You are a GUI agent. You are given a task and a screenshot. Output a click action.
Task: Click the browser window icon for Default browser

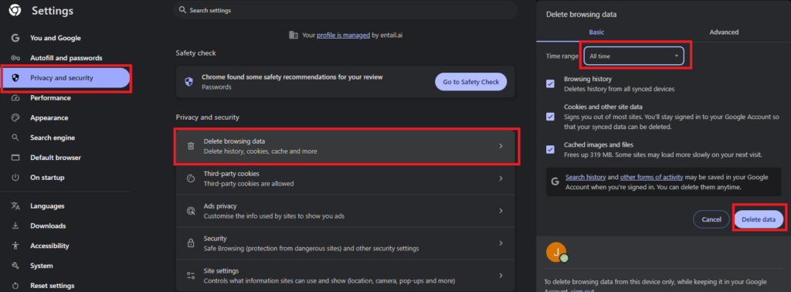(15, 158)
